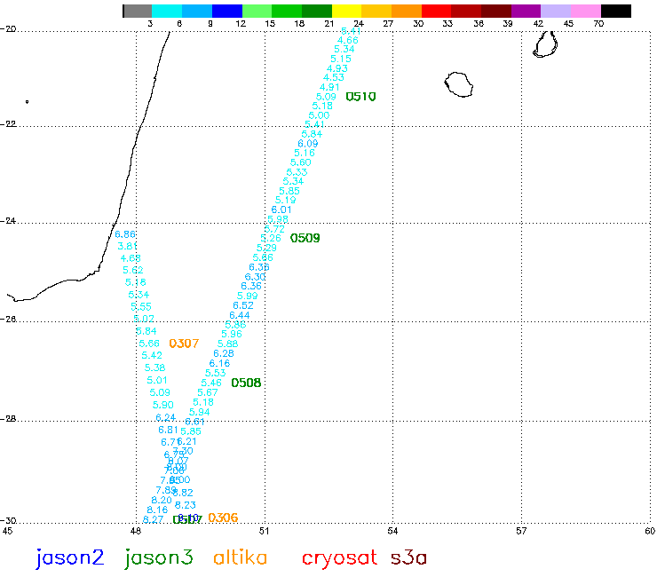657x577 pixels.
Task: Click the 48 longitude axis label
Action: pos(135,532)
